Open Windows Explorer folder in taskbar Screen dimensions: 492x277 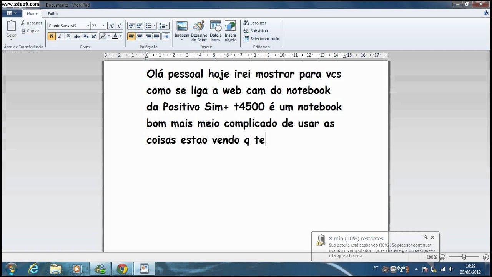click(56, 269)
